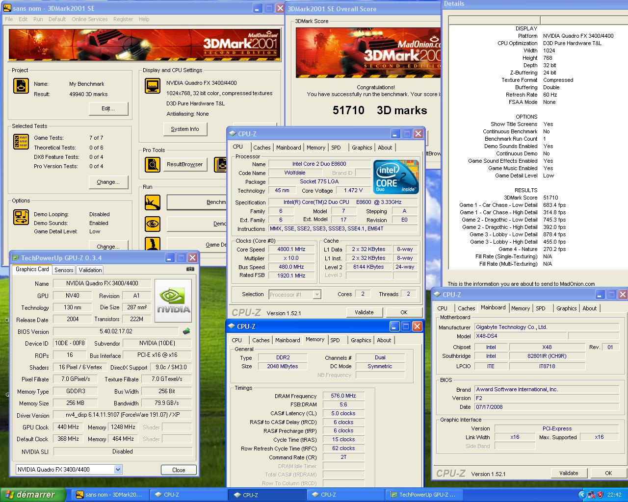Switch to the Sensors tab in GPU-Z
The height and width of the screenshot is (502, 628).
pyautogui.click(x=64, y=270)
